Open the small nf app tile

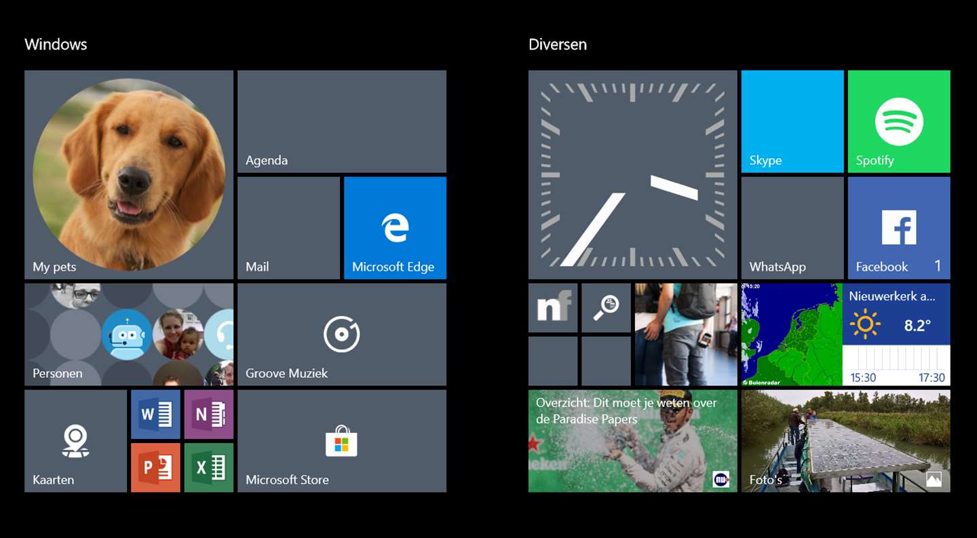click(553, 308)
